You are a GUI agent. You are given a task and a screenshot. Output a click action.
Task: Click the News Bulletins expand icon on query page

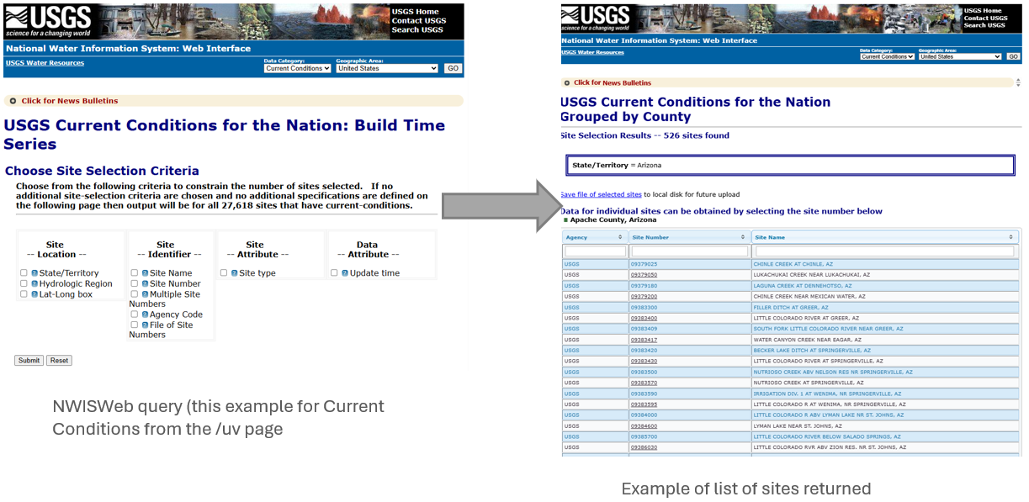(x=13, y=101)
